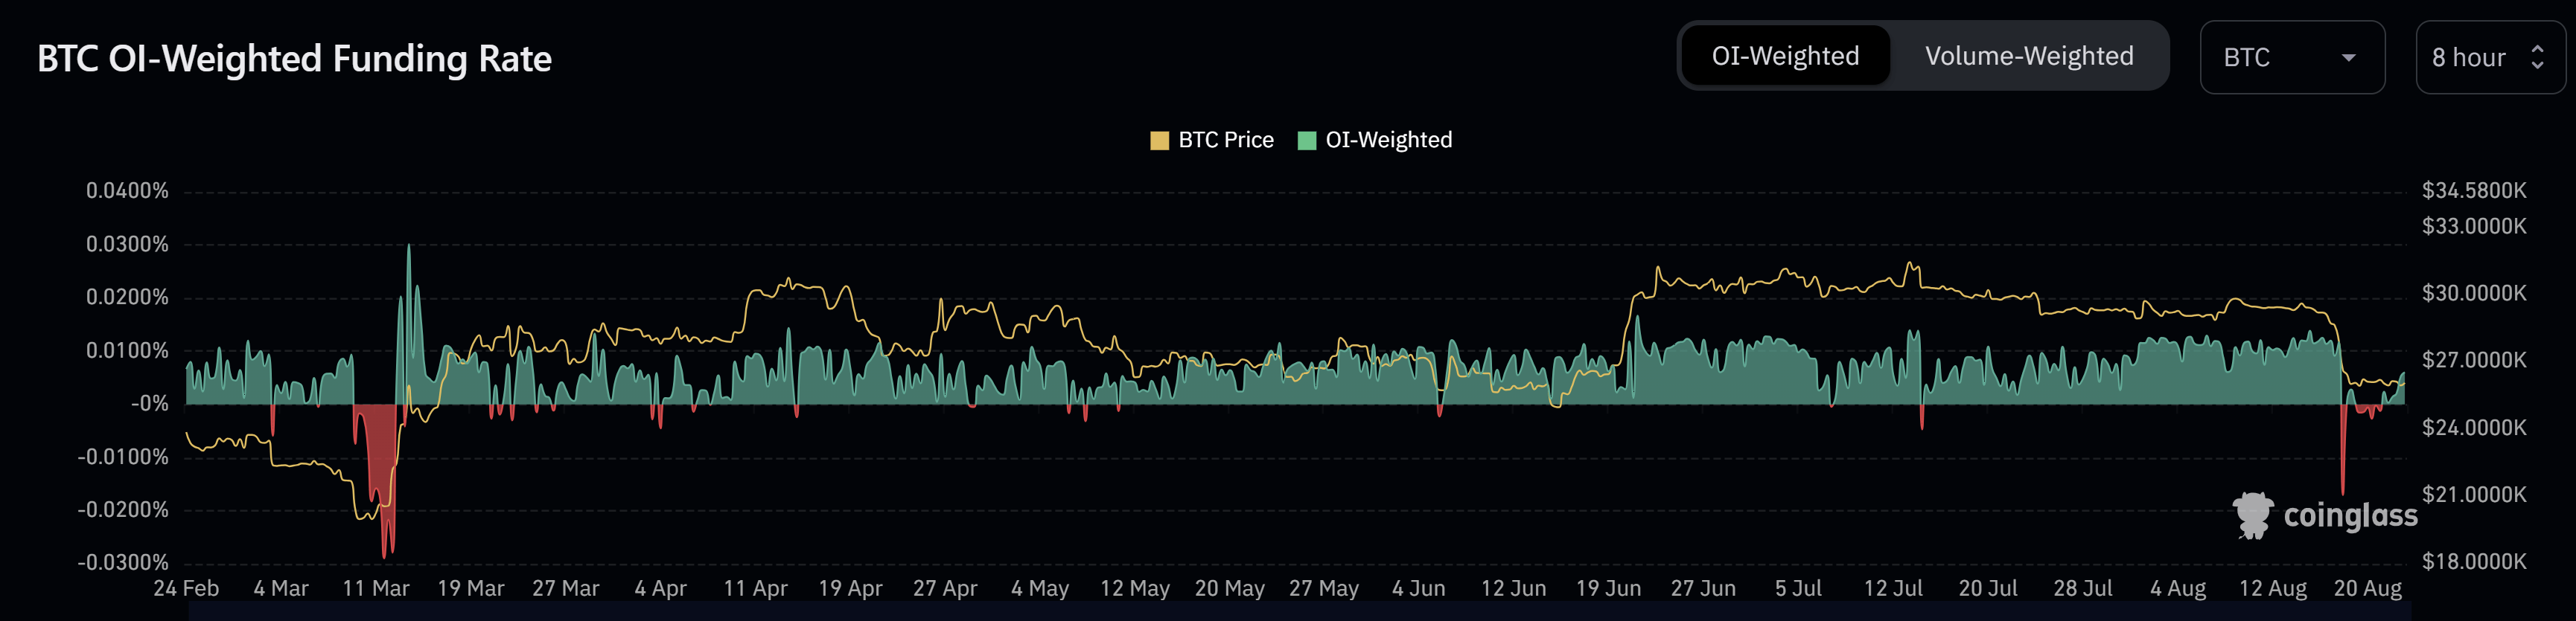Click the caret arrow in BTC selector
The image size is (2576, 621).
2348,58
